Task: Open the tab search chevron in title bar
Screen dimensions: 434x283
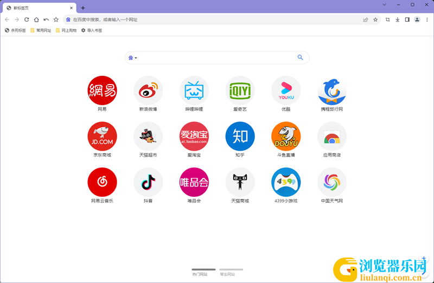Action: click(385, 5)
